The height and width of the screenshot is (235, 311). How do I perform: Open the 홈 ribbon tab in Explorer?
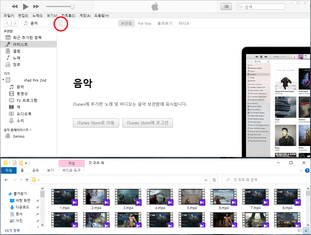[22, 170]
